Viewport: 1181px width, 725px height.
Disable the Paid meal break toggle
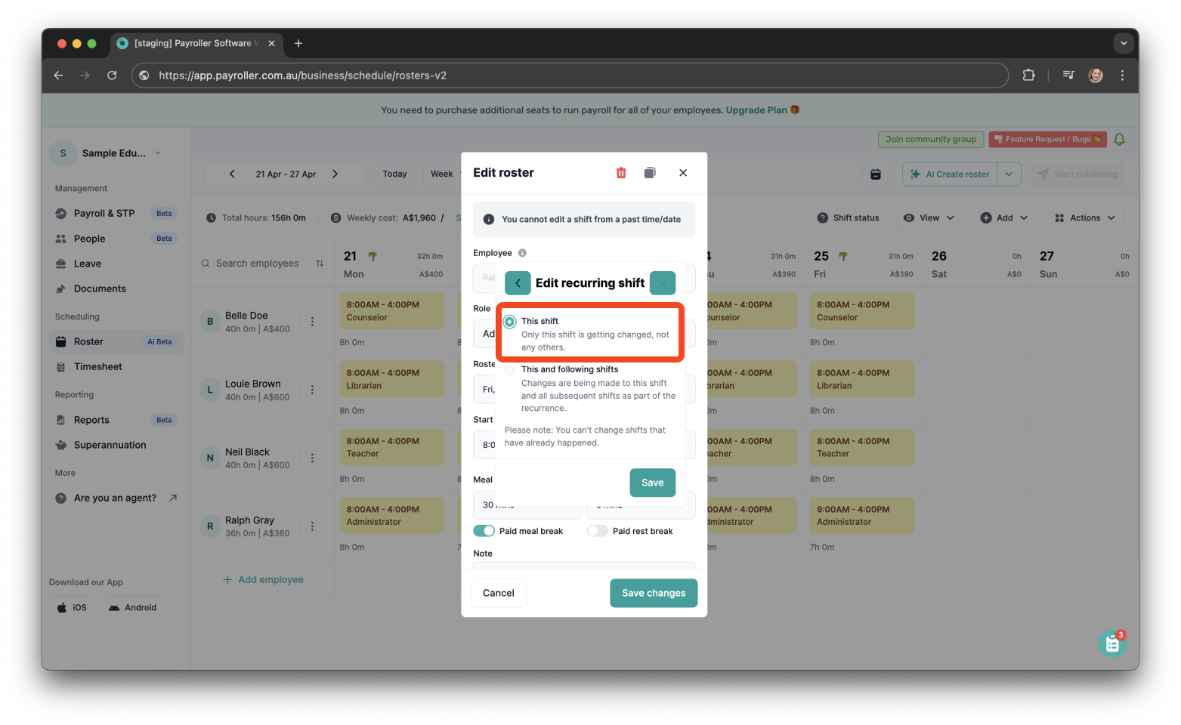[484, 530]
